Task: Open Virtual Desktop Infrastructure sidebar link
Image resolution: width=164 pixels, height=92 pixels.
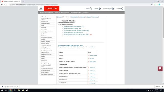Action: (x=47, y=74)
